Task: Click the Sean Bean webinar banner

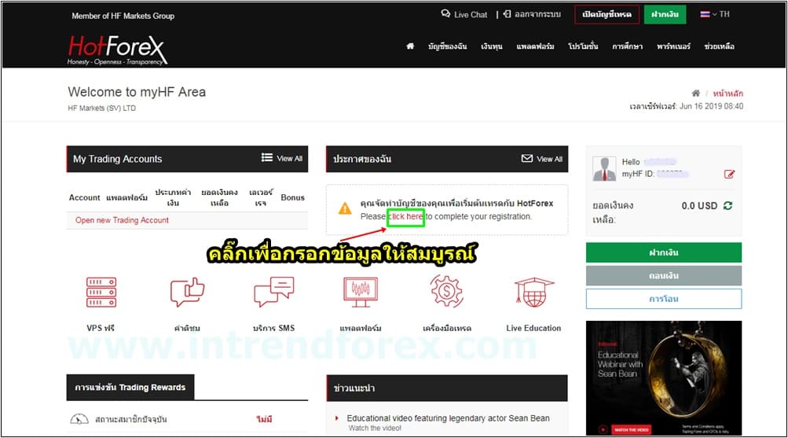Action: 663,377
